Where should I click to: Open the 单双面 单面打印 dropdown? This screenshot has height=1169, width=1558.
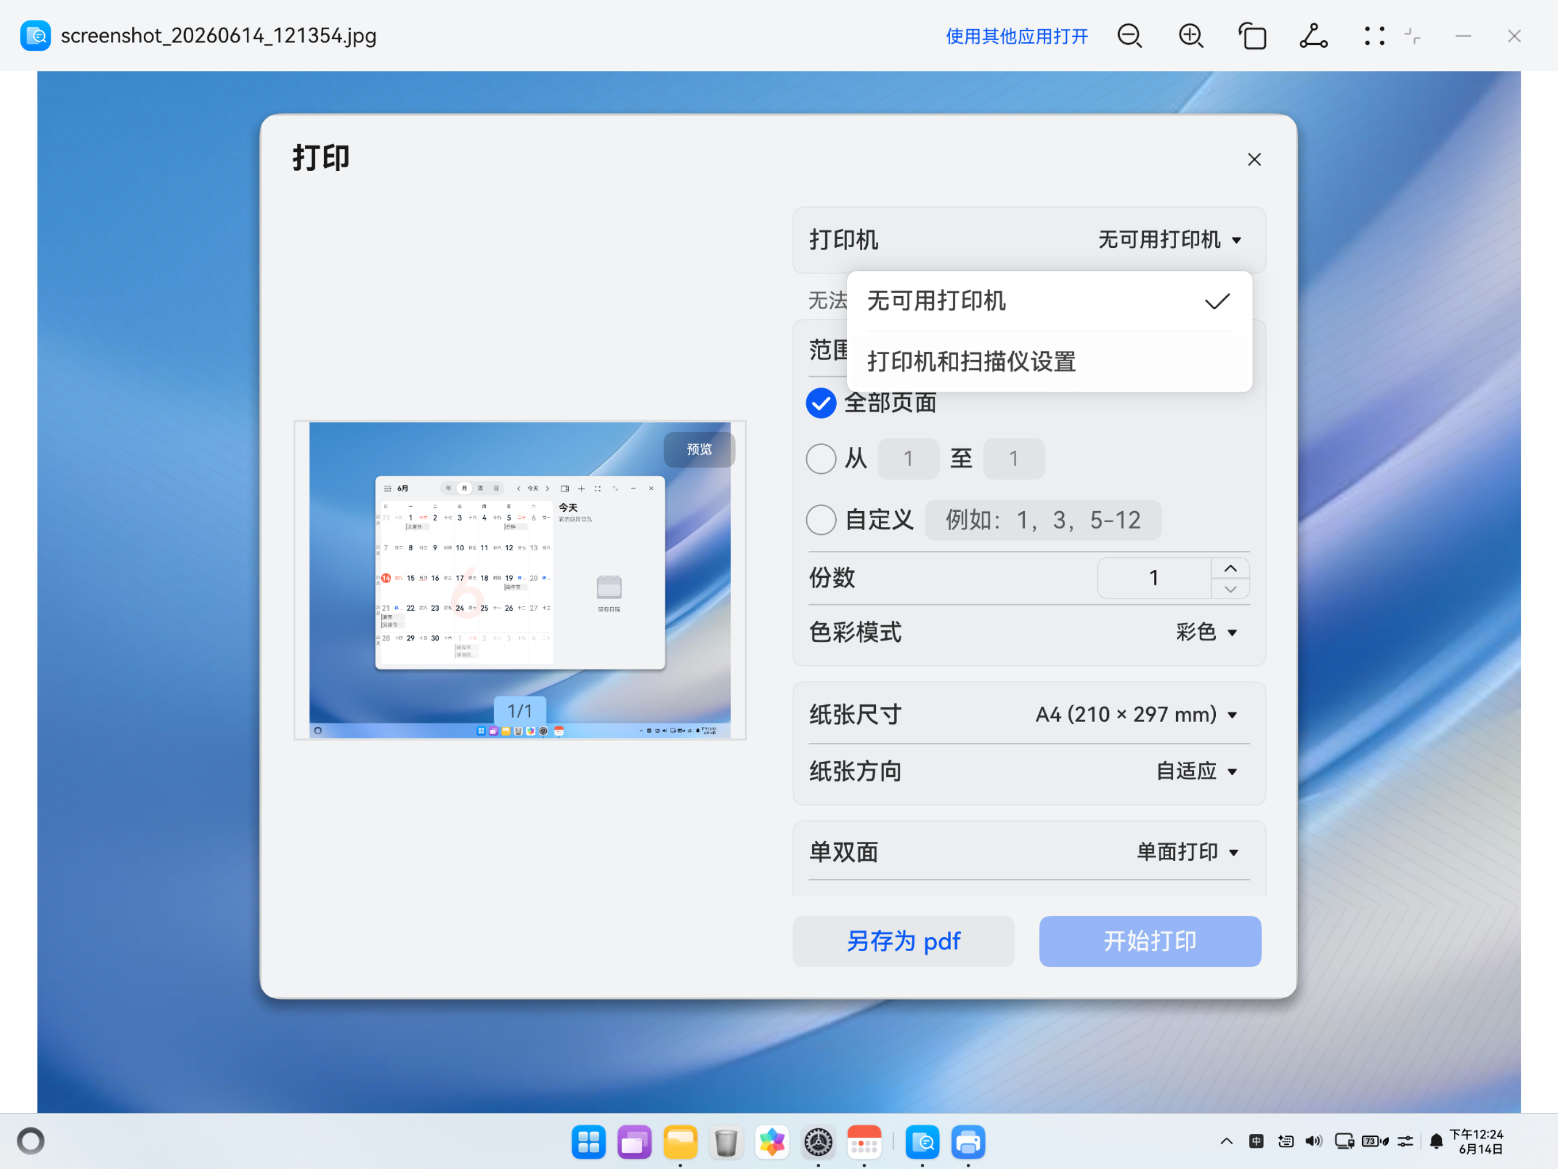click(x=1187, y=852)
